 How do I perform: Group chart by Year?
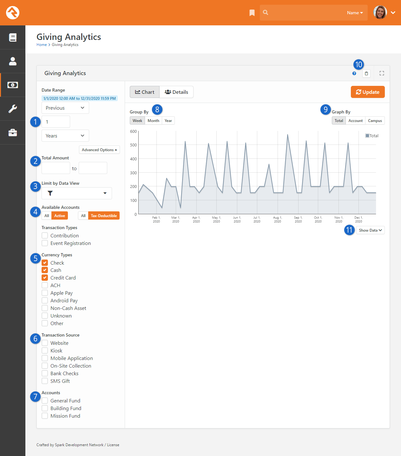point(168,121)
